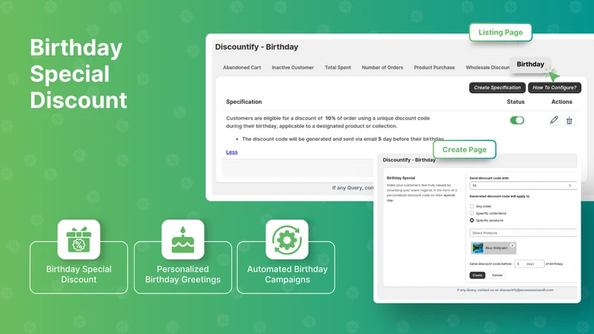Click the trash delete icon in Actions
The height and width of the screenshot is (334, 594).
click(569, 121)
